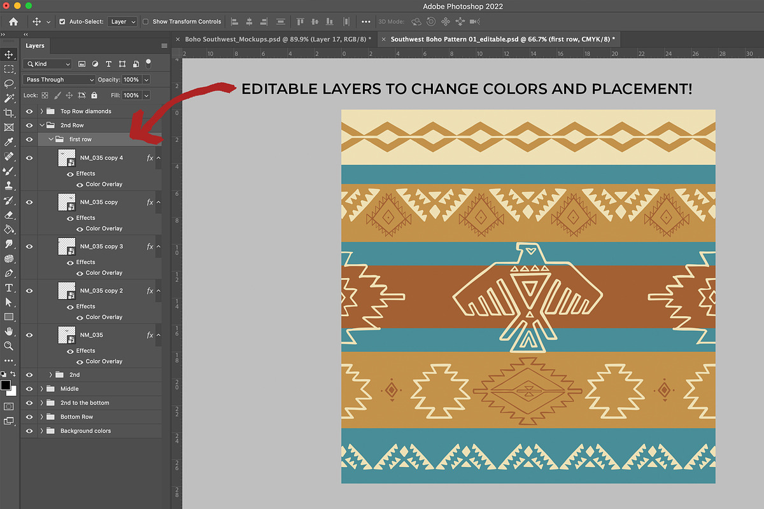Select the Brush tool
764x509 pixels.
pos(9,171)
